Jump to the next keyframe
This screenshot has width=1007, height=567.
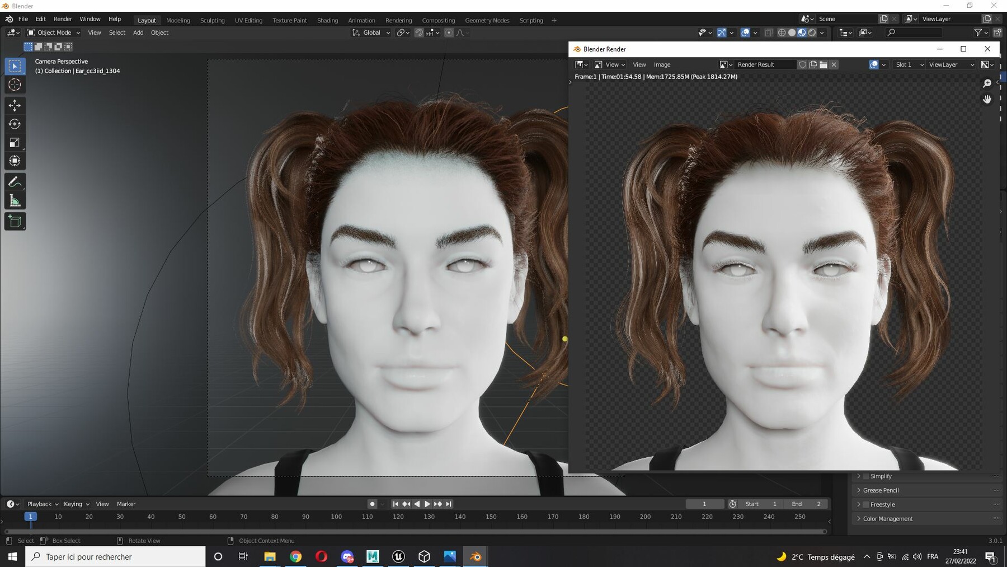438,504
